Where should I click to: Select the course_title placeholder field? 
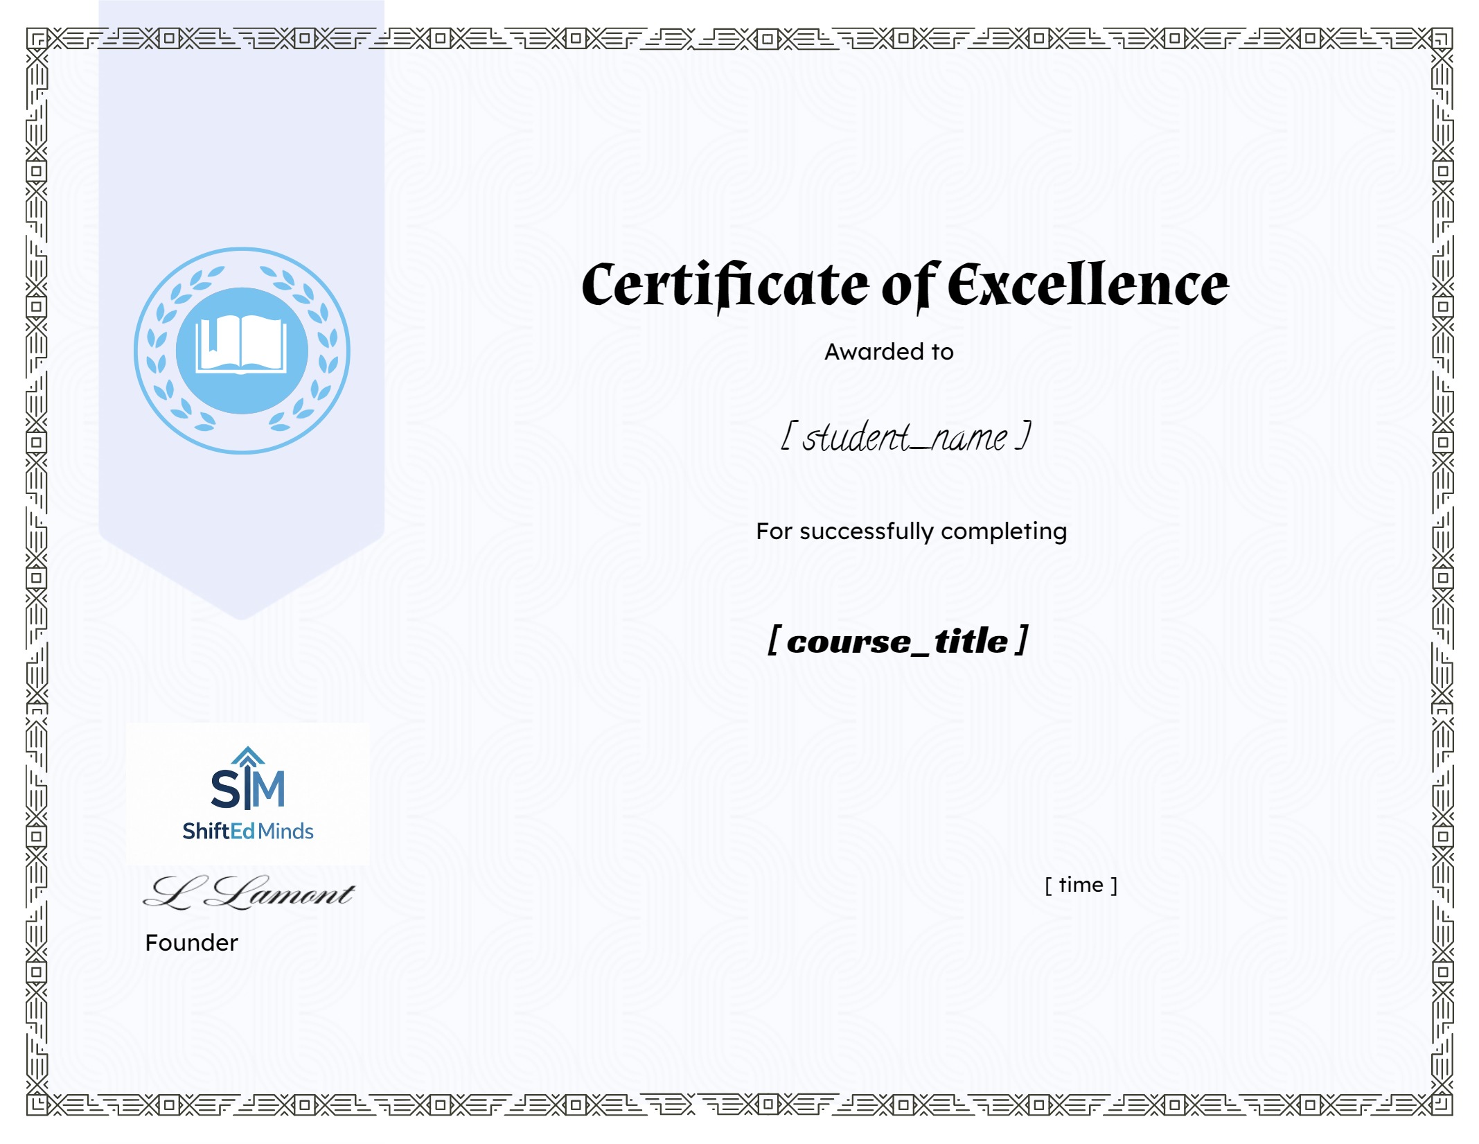tap(897, 640)
